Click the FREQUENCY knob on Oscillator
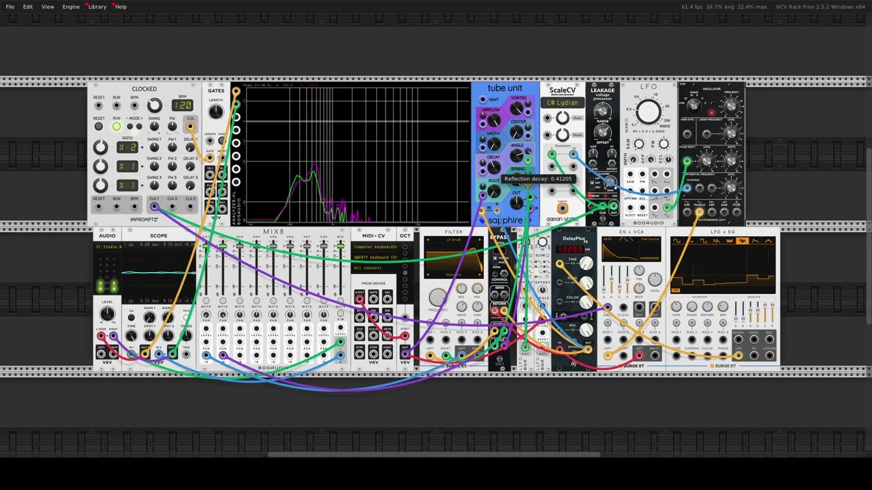The image size is (872, 490). (731, 105)
